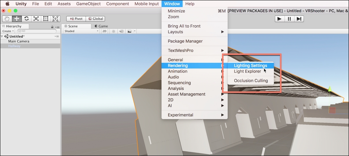Choose Zoom from Window menu

194,17
